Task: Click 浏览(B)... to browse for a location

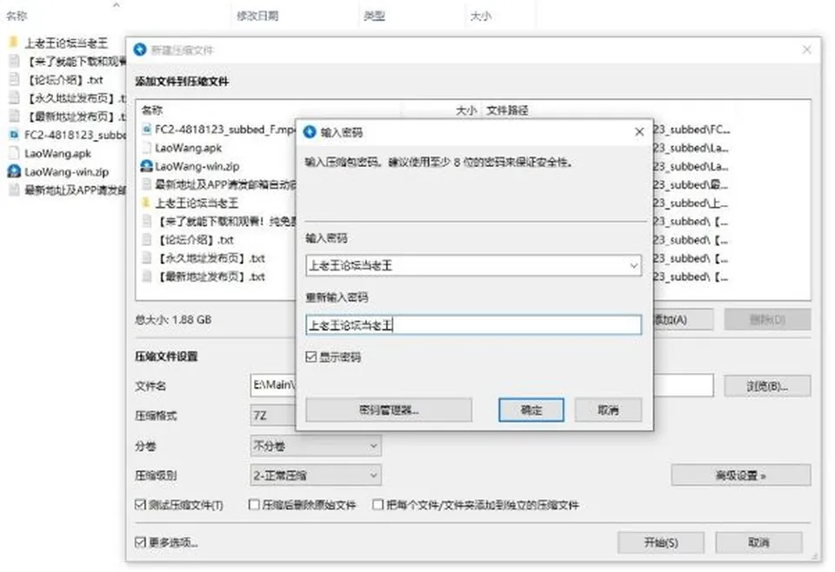Action: click(x=767, y=386)
